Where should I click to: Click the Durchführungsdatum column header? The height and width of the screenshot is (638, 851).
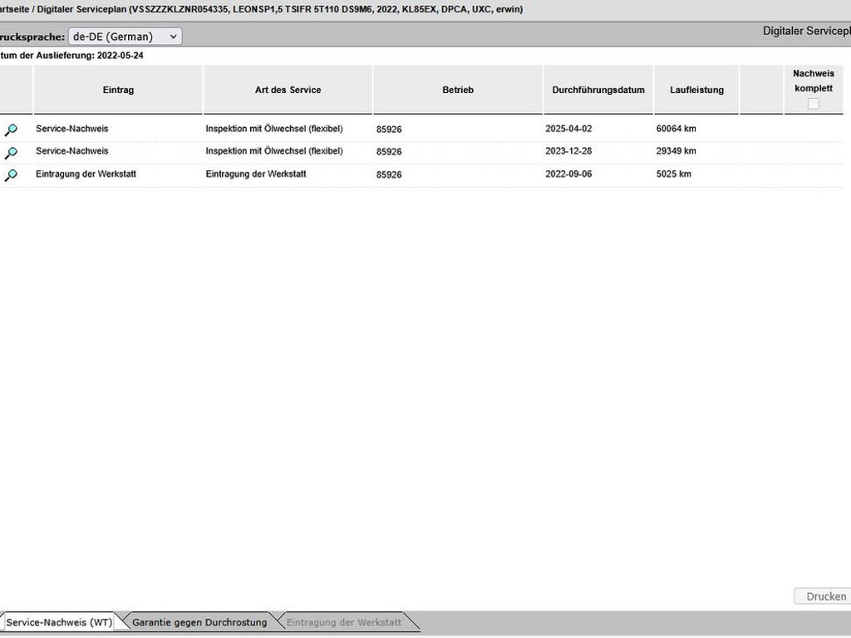pyautogui.click(x=598, y=90)
